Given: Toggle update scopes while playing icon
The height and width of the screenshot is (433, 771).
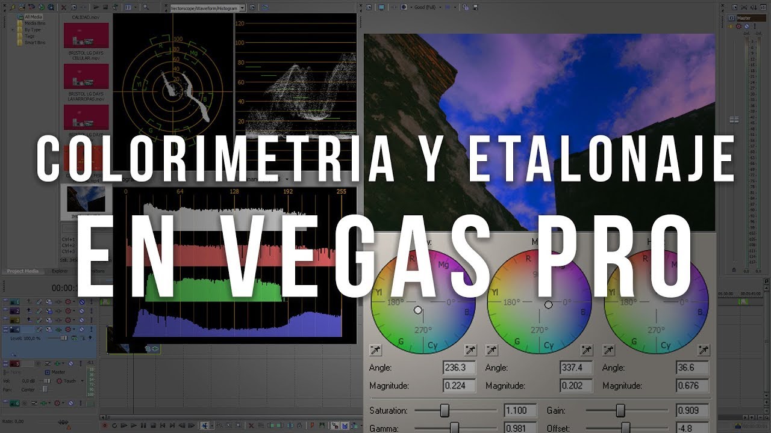Looking at the screenshot, I should pyautogui.click(x=265, y=7).
